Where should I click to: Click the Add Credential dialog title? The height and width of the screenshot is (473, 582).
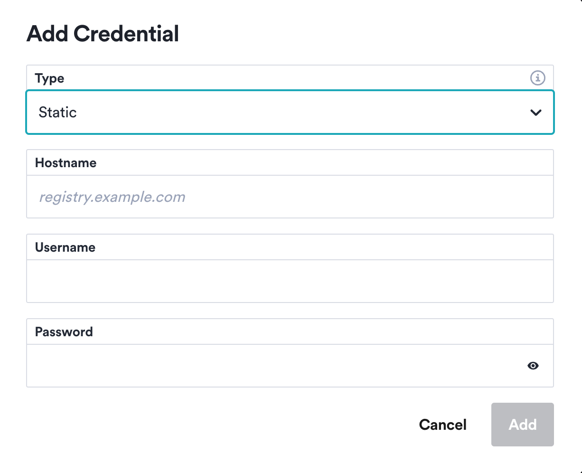pyautogui.click(x=103, y=33)
